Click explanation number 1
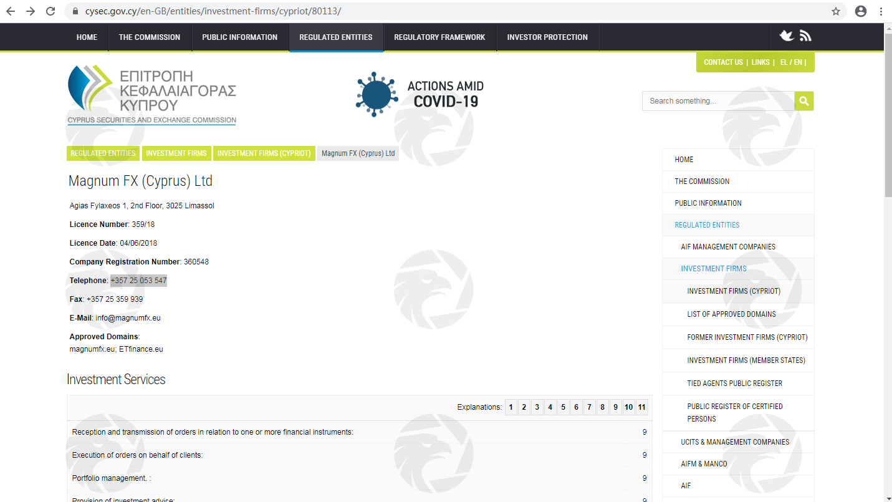This screenshot has height=502, width=892. [511, 407]
